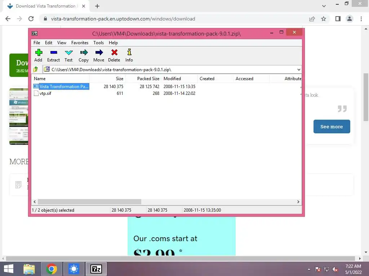Viewport: 369px width, 276px height.
Task: Show hidden tray icons arrow
Action: coord(309,269)
